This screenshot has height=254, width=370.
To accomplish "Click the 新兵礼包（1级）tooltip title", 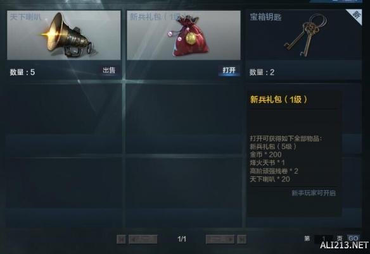I will coord(279,100).
